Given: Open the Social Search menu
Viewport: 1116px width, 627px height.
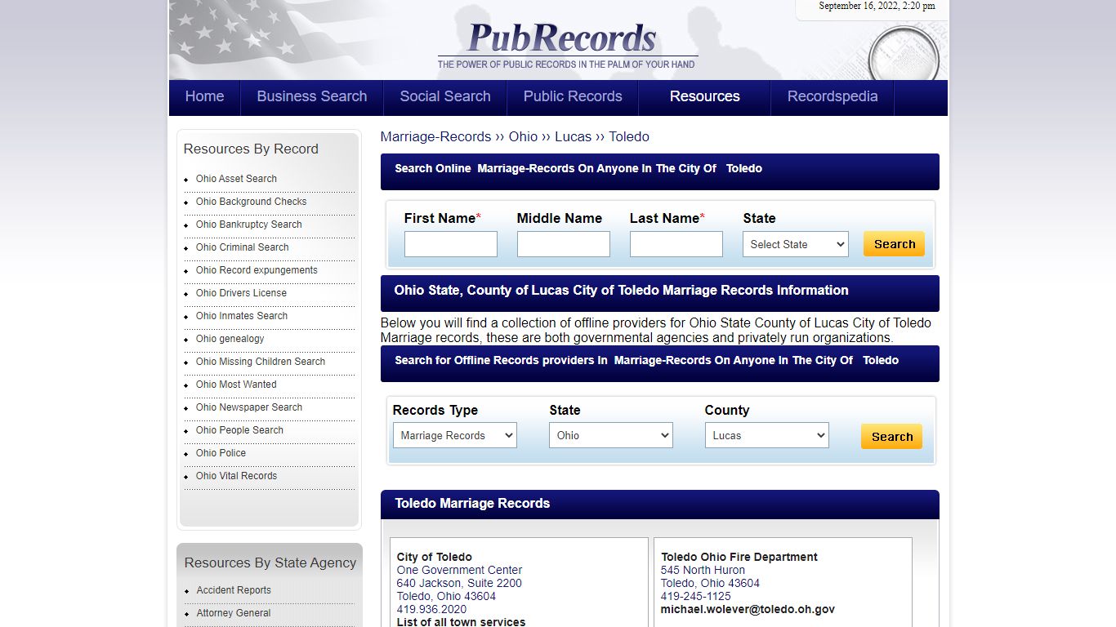Looking at the screenshot, I should [x=445, y=96].
